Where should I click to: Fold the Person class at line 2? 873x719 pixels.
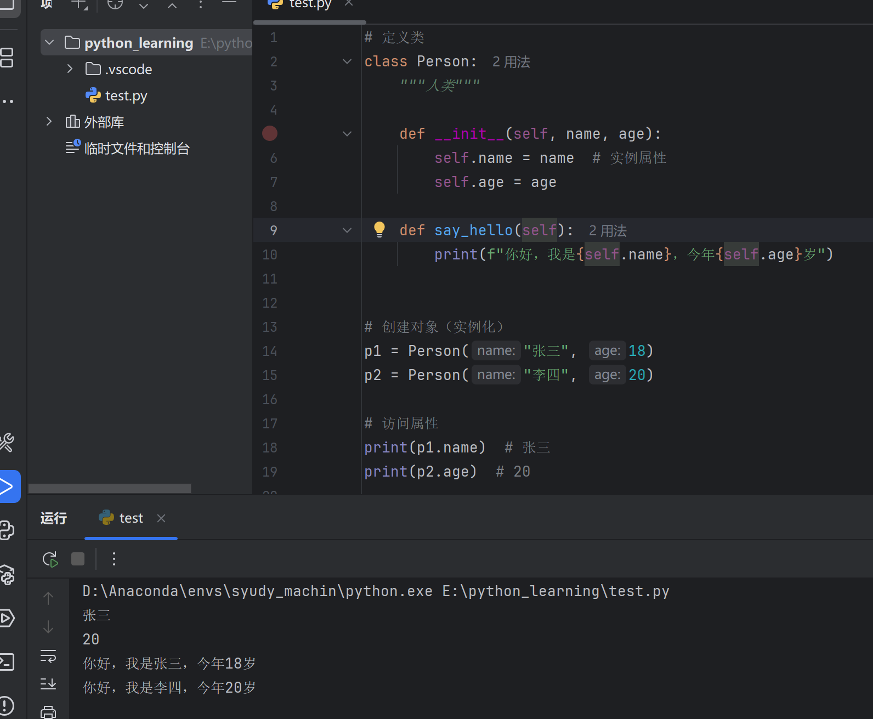pyautogui.click(x=347, y=61)
